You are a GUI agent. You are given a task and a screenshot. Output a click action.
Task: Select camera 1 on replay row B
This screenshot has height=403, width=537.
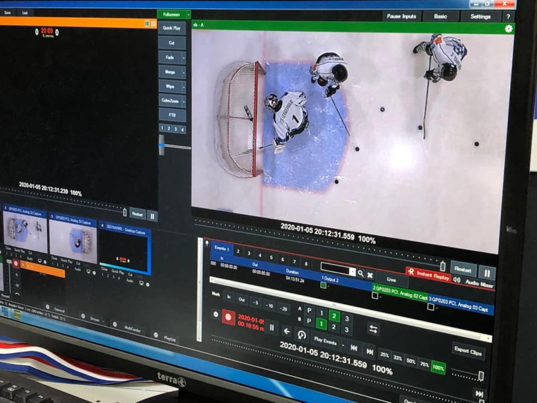pyautogui.click(x=321, y=323)
